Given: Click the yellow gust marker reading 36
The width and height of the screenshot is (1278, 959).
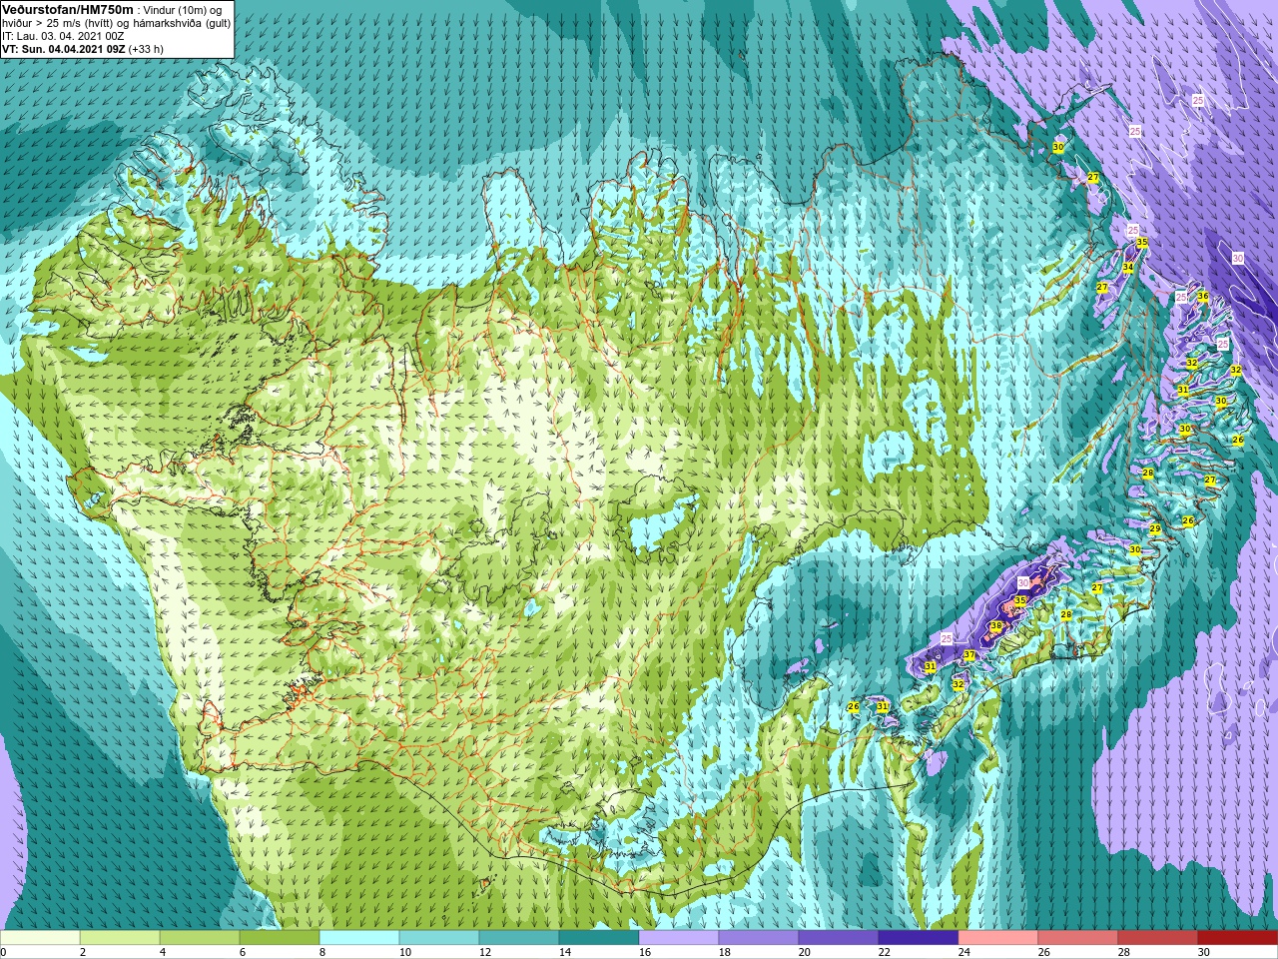Looking at the screenshot, I should point(1203,296).
